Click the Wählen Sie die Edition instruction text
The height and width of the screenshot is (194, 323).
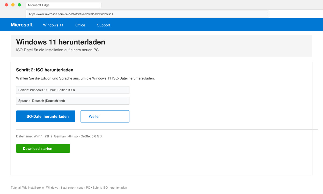click(85, 78)
